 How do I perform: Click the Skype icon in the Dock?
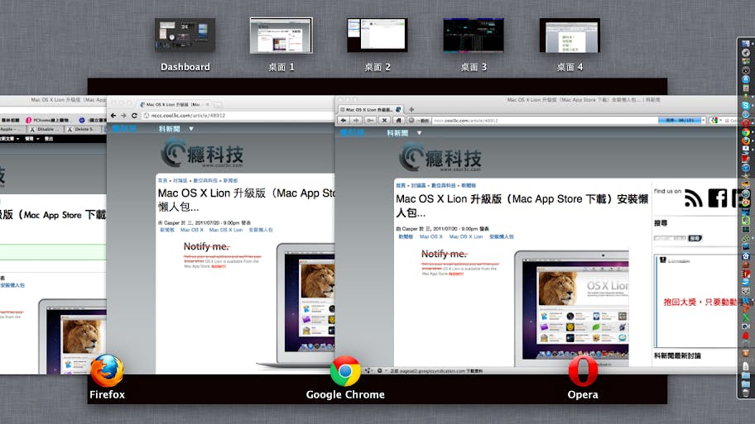click(745, 105)
